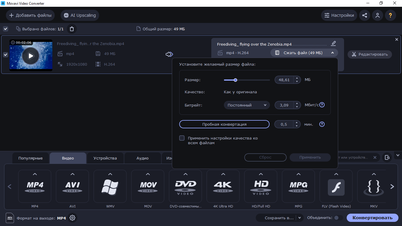Expand MP4 format presets chevron
Image resolution: width=402 pixels, height=226 pixels.
pyautogui.click(x=35, y=174)
